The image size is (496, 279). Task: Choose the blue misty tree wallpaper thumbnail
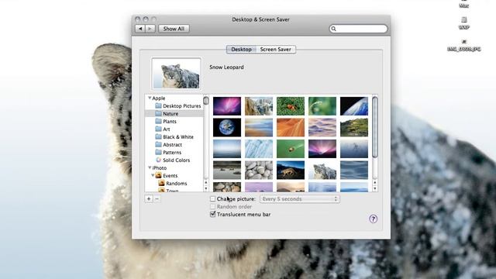354,149
